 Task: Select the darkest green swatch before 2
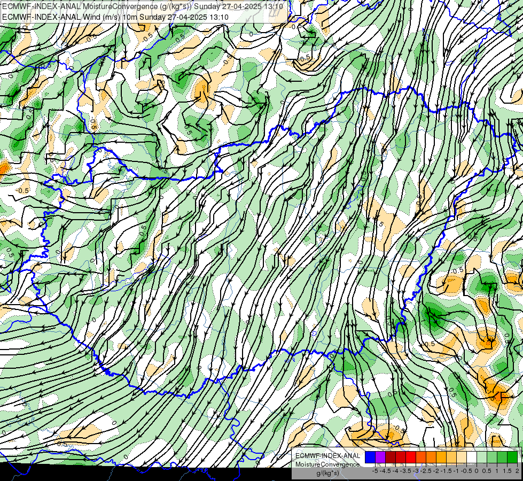point(512,457)
